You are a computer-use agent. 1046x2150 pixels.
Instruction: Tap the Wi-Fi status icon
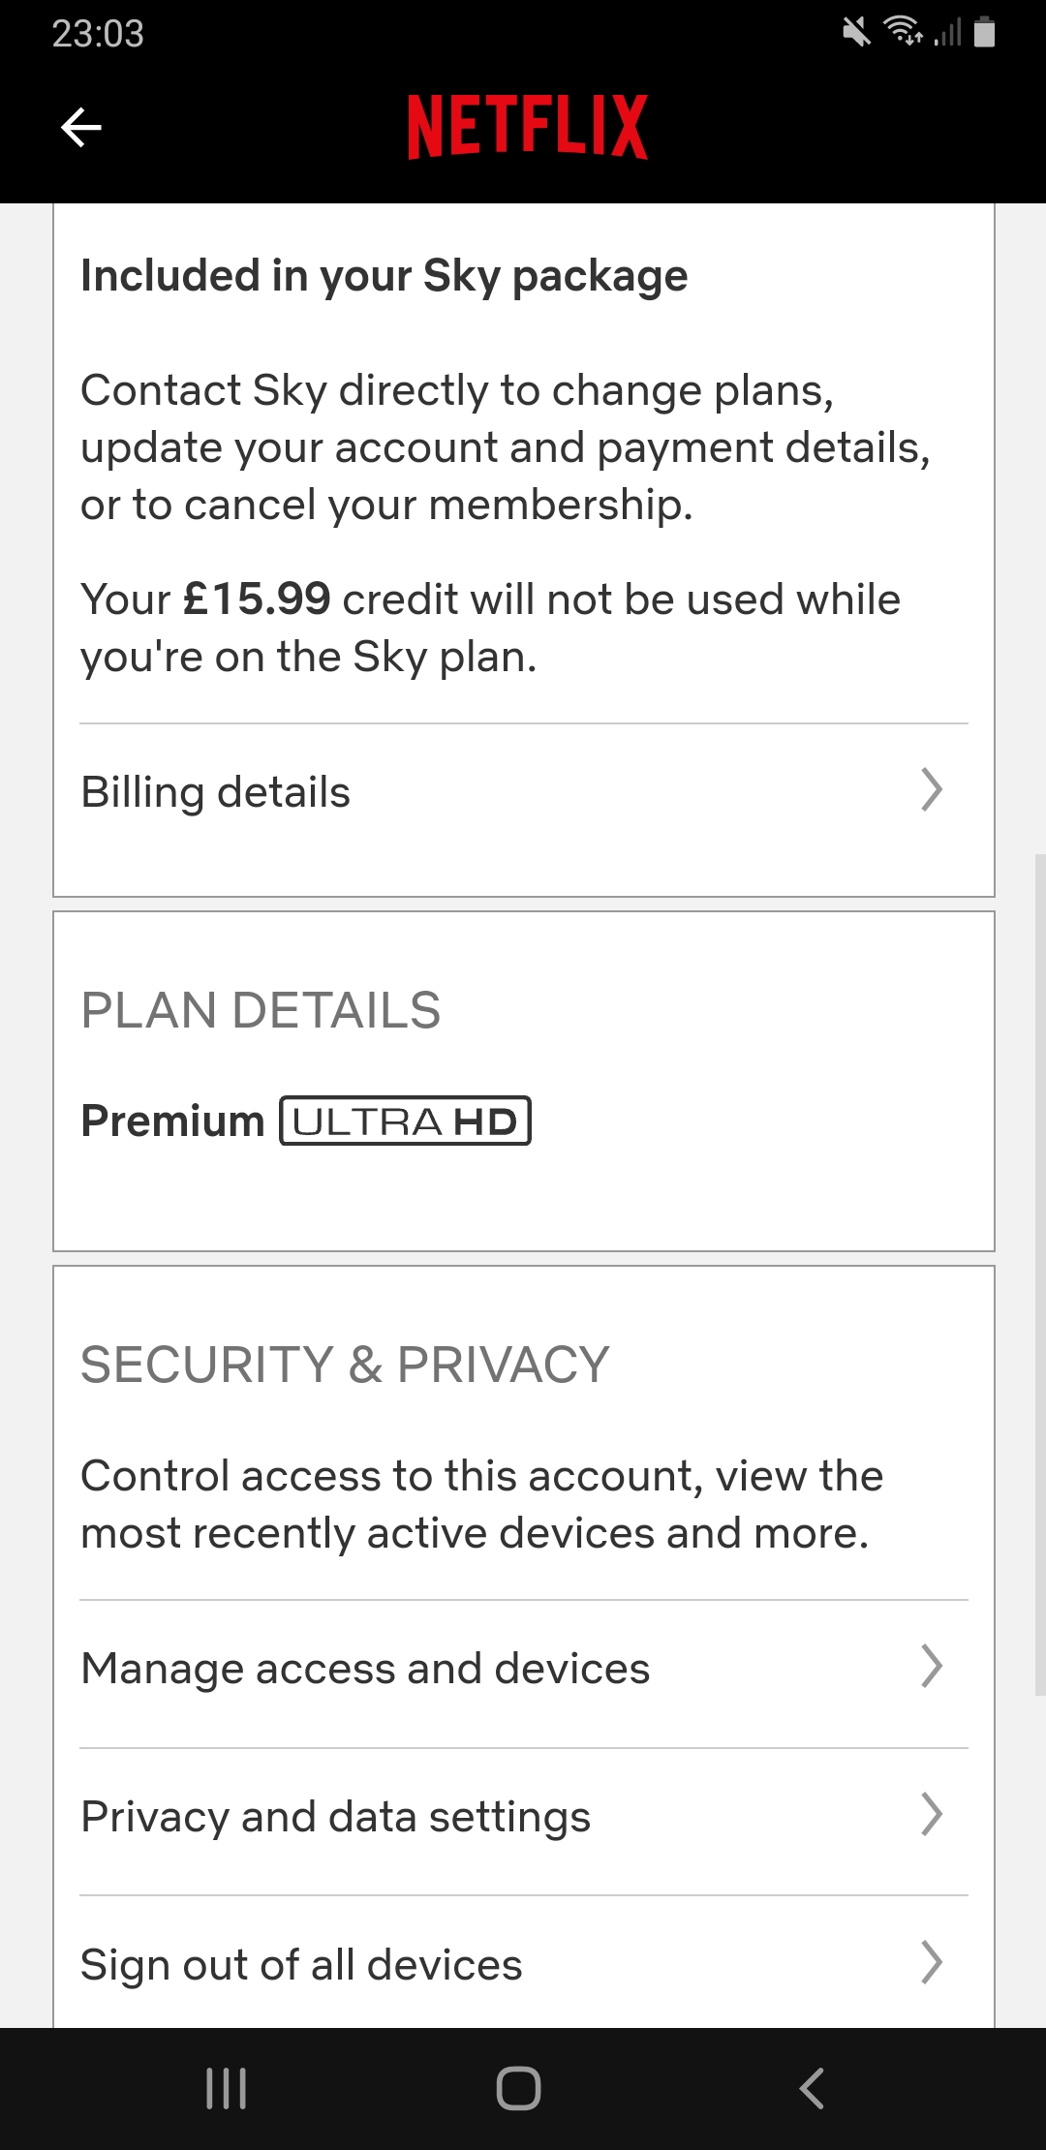point(901,35)
